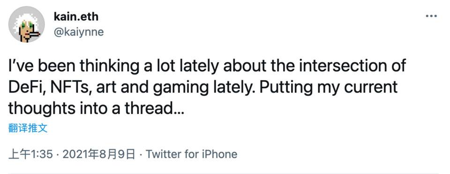Image resolution: width=450 pixels, height=174 pixels.
Task: Open the Twitter for iPhone source link
Action: [191, 154]
